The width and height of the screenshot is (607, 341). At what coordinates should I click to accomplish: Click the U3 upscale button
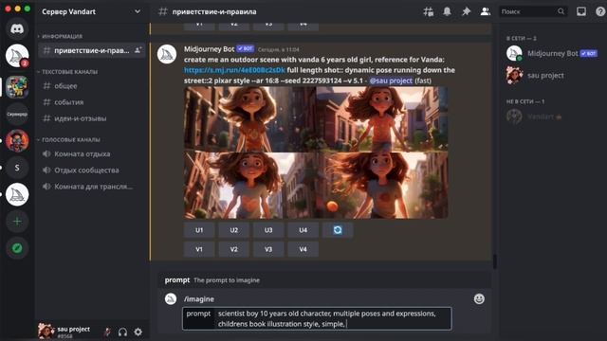(x=268, y=230)
